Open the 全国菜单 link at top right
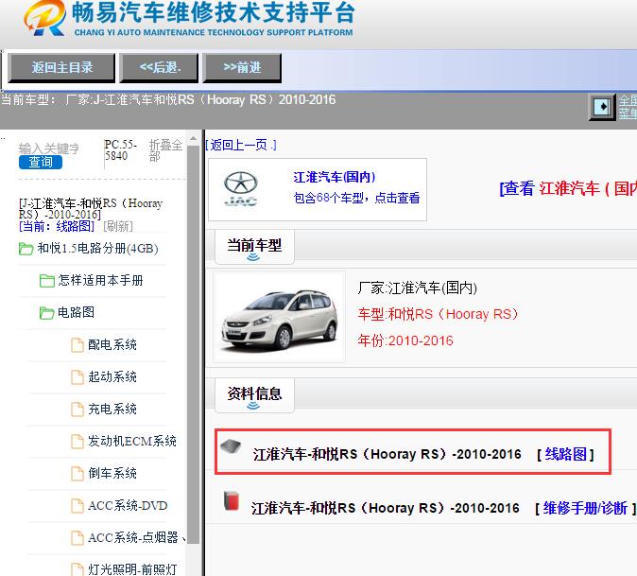 [628, 107]
